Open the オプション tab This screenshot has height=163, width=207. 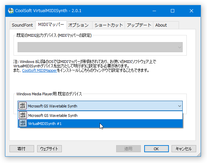pos(79,25)
